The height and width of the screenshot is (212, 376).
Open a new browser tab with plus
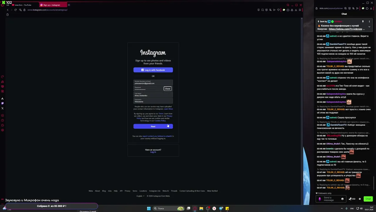click(x=69, y=5)
